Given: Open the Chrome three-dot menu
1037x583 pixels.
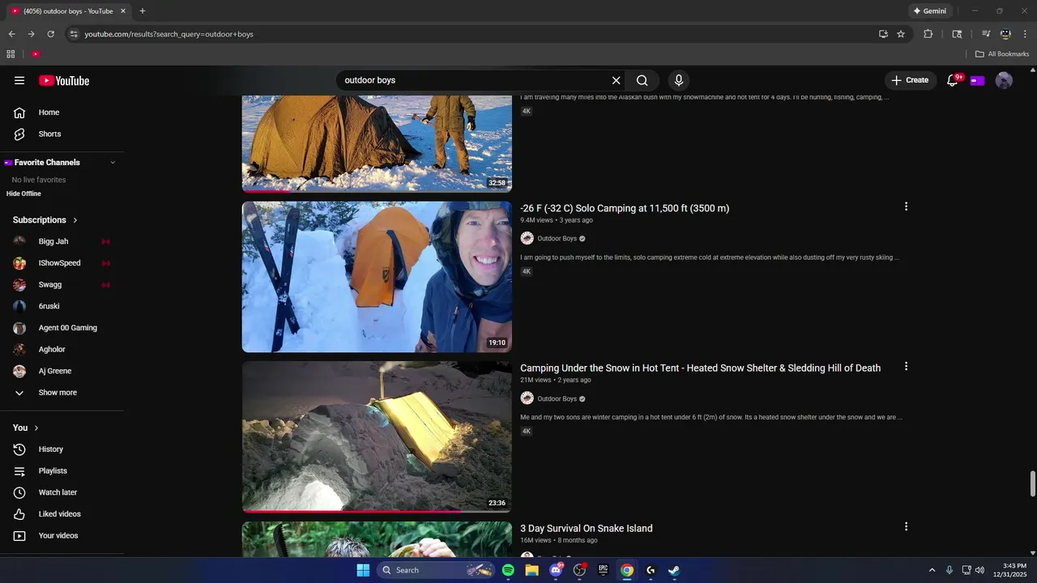Looking at the screenshot, I should click(x=1025, y=34).
